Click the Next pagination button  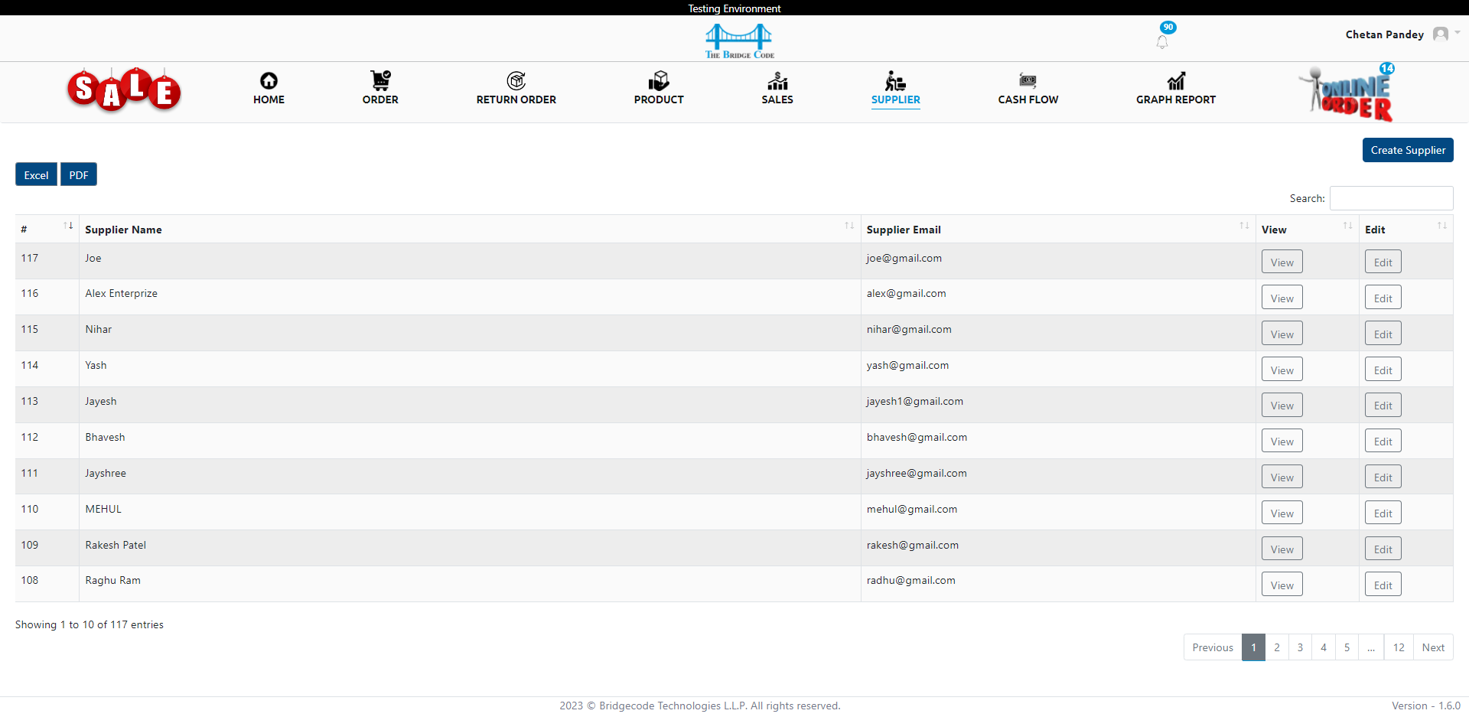point(1433,647)
